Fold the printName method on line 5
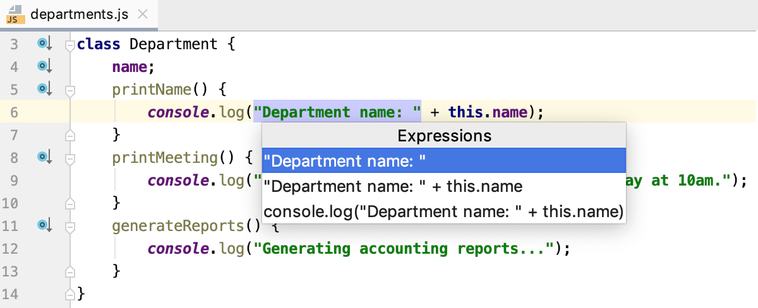The height and width of the screenshot is (308, 758). click(x=70, y=90)
